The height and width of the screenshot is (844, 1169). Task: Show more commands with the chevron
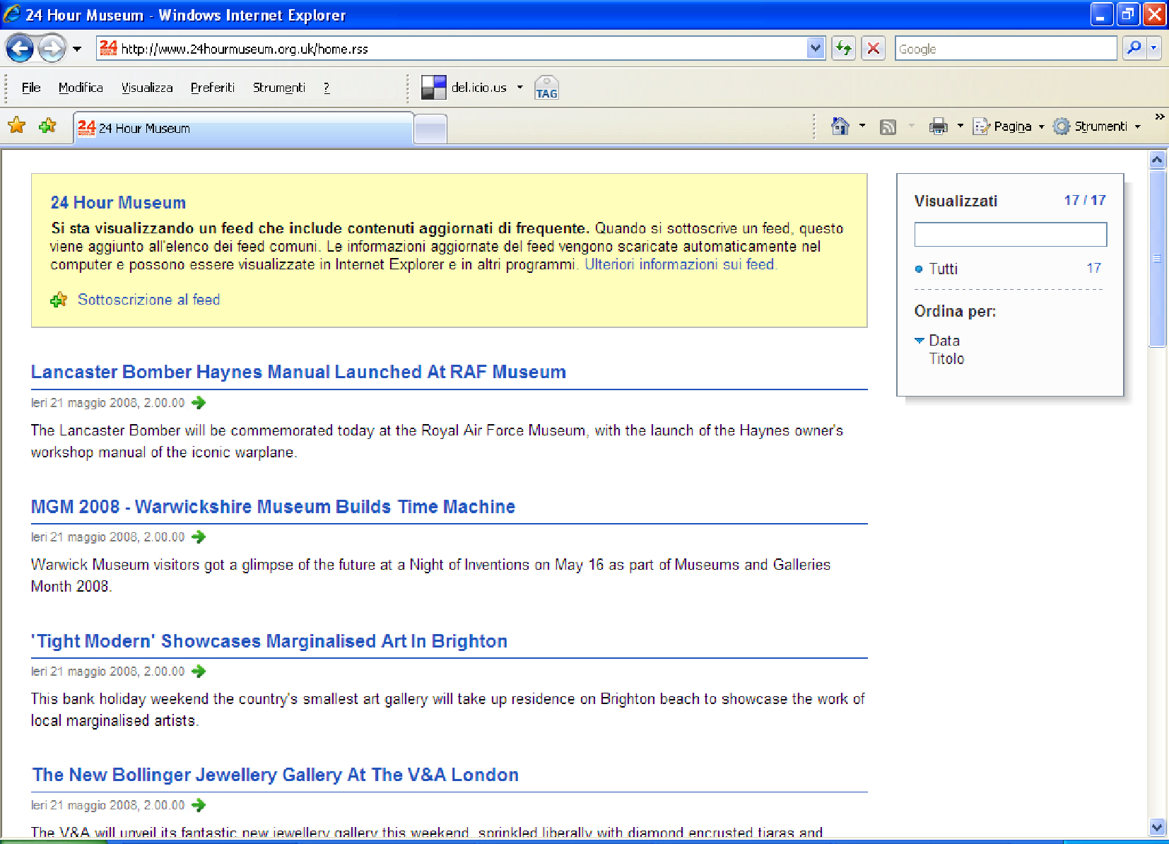coord(1160,117)
